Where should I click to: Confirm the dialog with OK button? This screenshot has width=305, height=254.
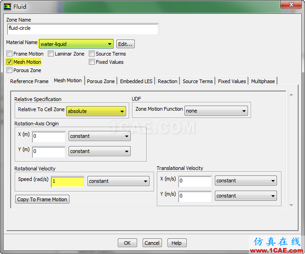tap(127, 243)
